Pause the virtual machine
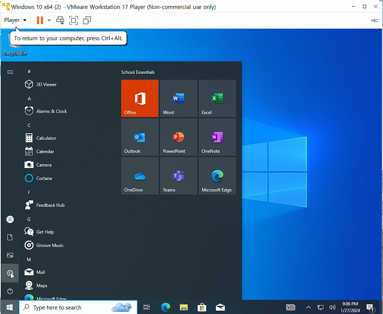 (x=40, y=20)
